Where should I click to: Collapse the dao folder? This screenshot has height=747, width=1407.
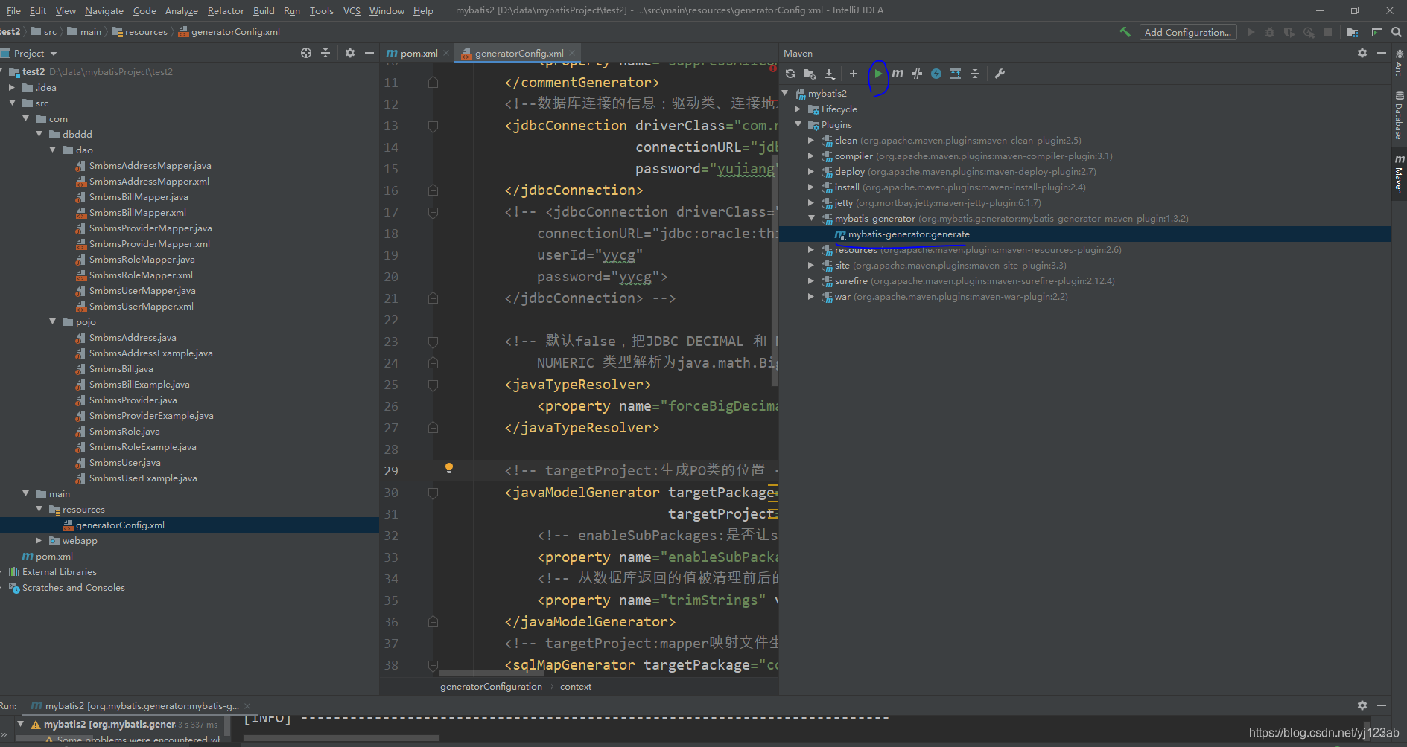(53, 150)
